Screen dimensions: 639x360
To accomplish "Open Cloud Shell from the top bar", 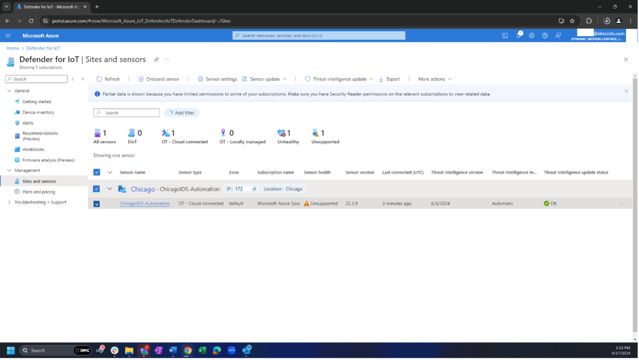I will (505, 36).
